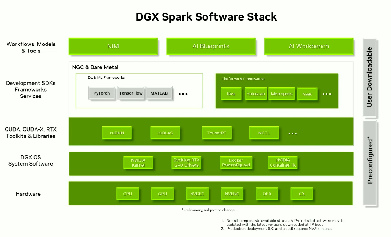This screenshot has height=237, width=391.
Task: Open the Isaac platform item
Action: tap(307, 94)
